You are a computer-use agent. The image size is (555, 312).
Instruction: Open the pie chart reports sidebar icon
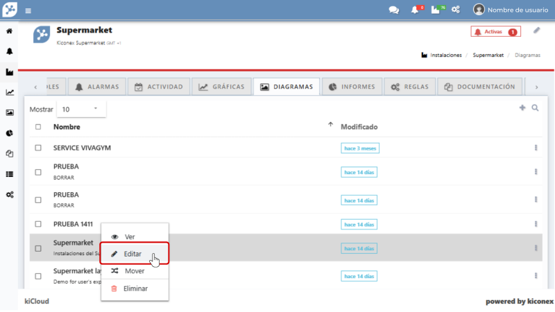click(10, 133)
